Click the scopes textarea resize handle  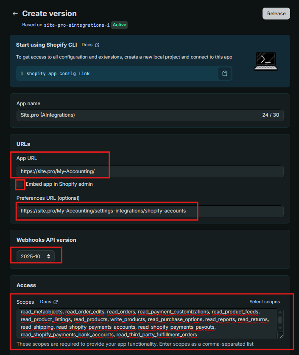point(280,335)
